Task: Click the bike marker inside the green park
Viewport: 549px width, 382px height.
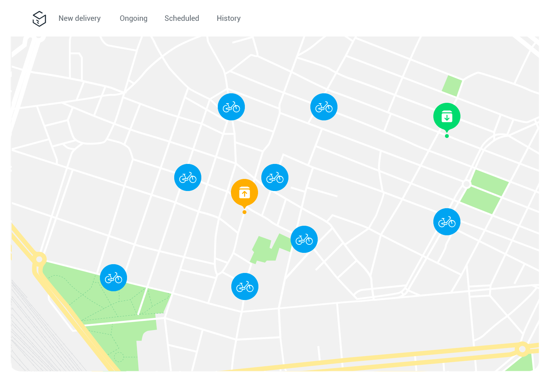Action: click(x=113, y=278)
